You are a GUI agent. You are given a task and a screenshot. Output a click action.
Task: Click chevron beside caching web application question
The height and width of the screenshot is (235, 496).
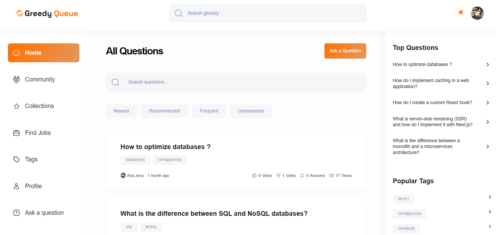coord(488,83)
